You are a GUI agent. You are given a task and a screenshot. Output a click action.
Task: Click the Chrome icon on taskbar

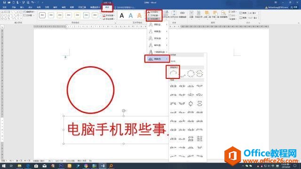(x=86, y=166)
